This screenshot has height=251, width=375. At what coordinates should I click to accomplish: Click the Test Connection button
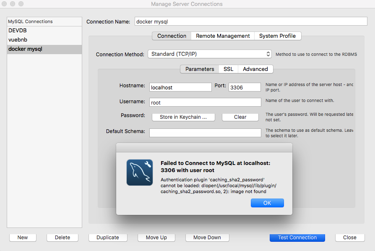(x=297, y=238)
